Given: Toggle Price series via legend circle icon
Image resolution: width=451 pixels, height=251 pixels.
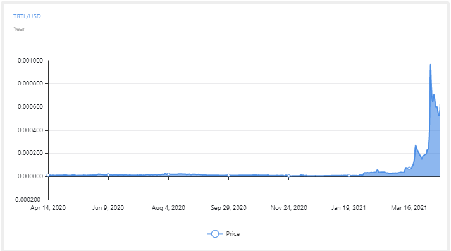Looking at the screenshot, I should pyautogui.click(x=215, y=234).
